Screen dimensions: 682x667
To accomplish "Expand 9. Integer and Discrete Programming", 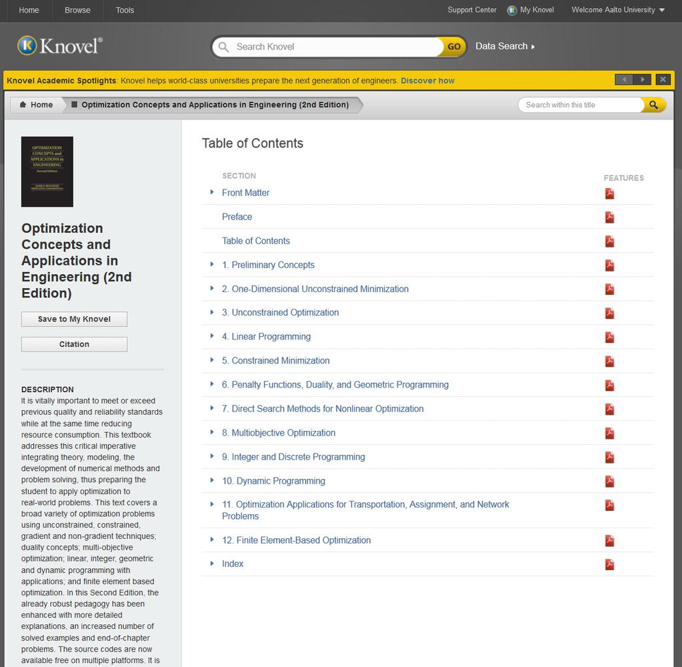I will pos(212,456).
